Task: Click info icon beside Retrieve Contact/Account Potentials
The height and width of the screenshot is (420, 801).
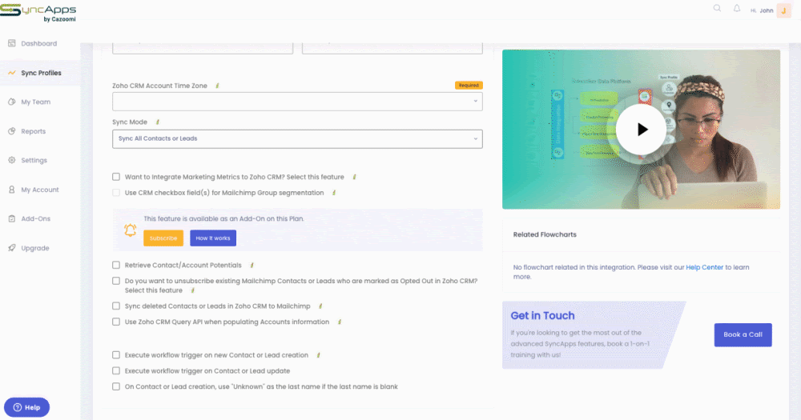Action: tap(252, 266)
